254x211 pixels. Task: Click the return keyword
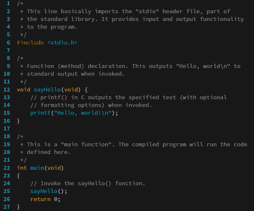pos(40,199)
